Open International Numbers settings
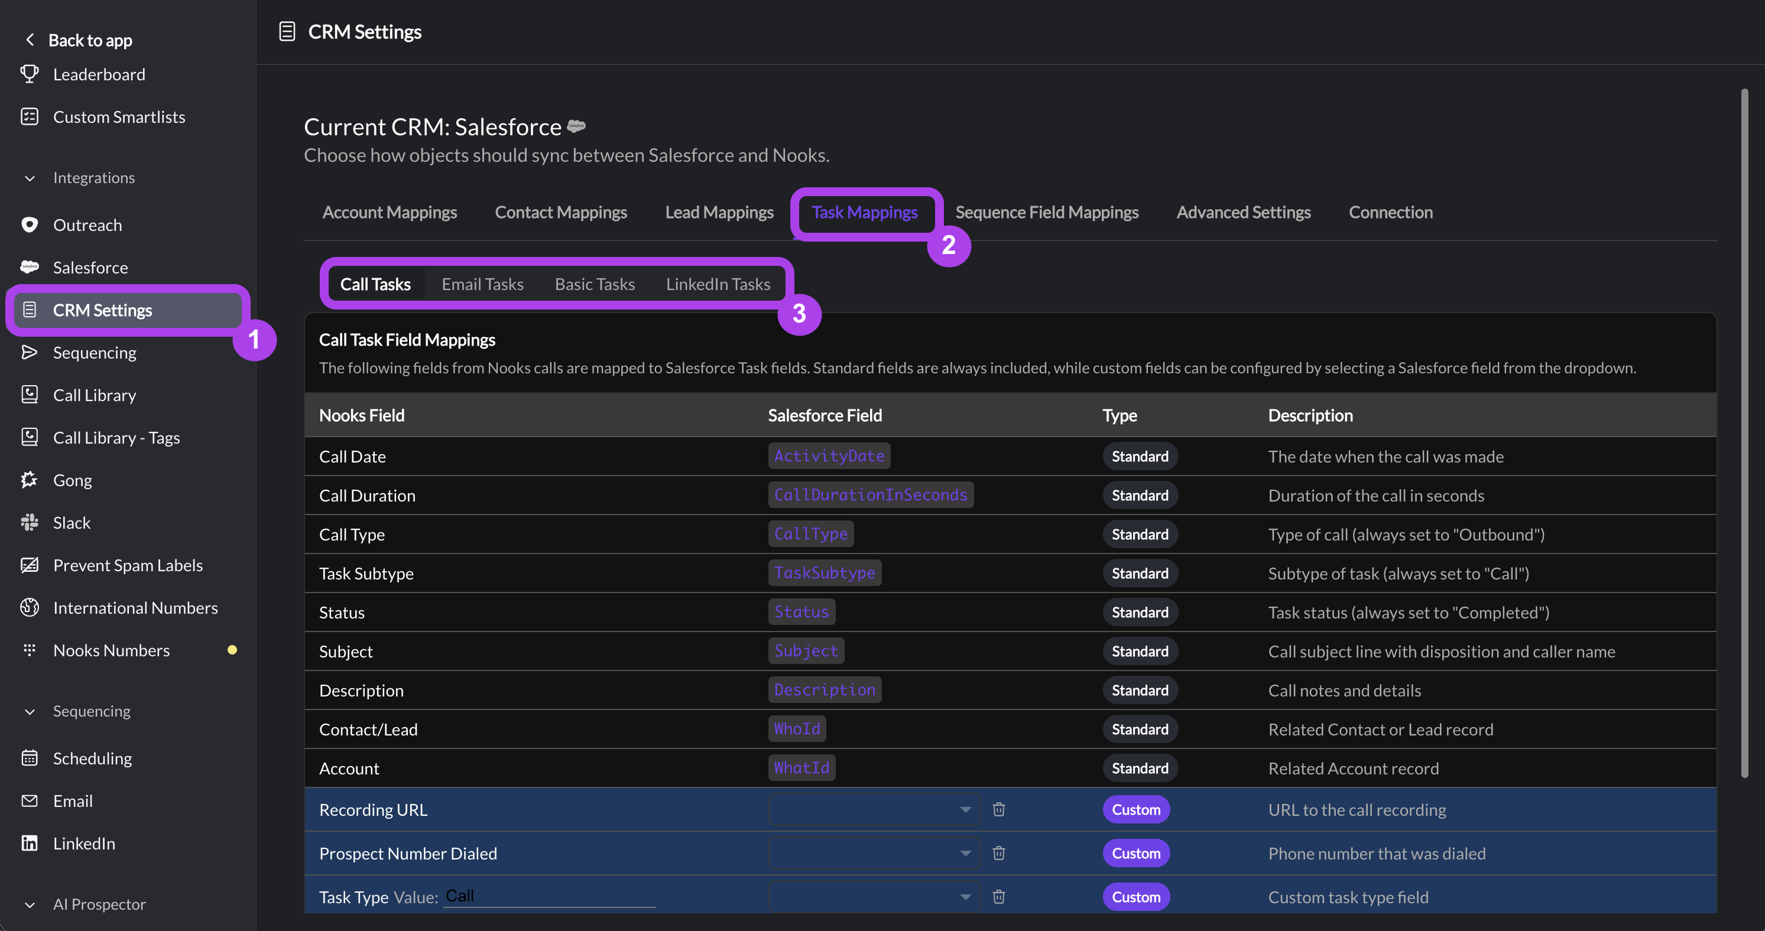The height and width of the screenshot is (931, 1765). [x=135, y=607]
